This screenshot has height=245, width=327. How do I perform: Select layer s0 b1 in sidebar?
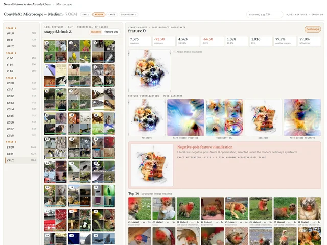tap(21, 40)
